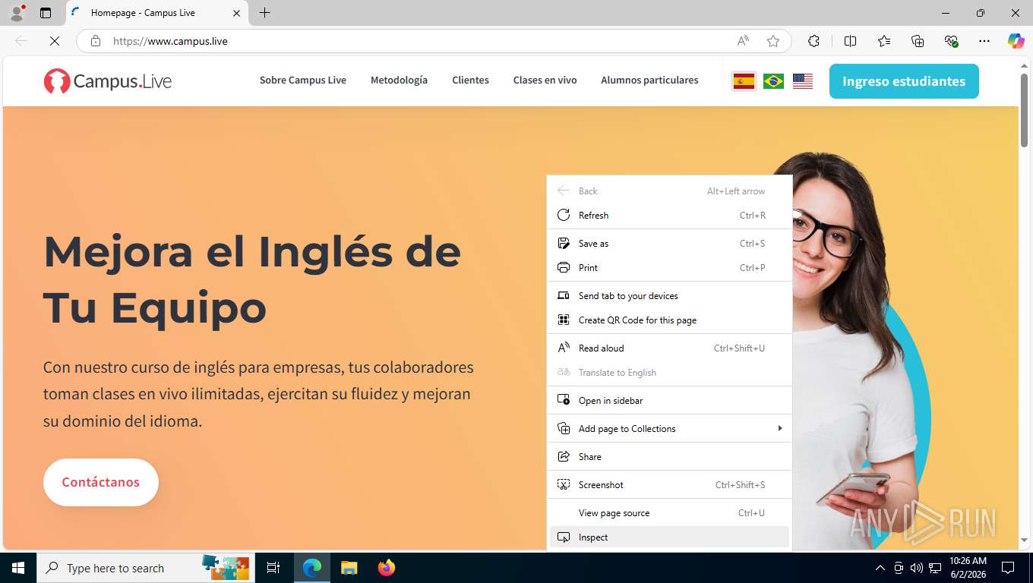Click scrollbar down arrow
The image size is (1033, 583).
[x=1024, y=540]
